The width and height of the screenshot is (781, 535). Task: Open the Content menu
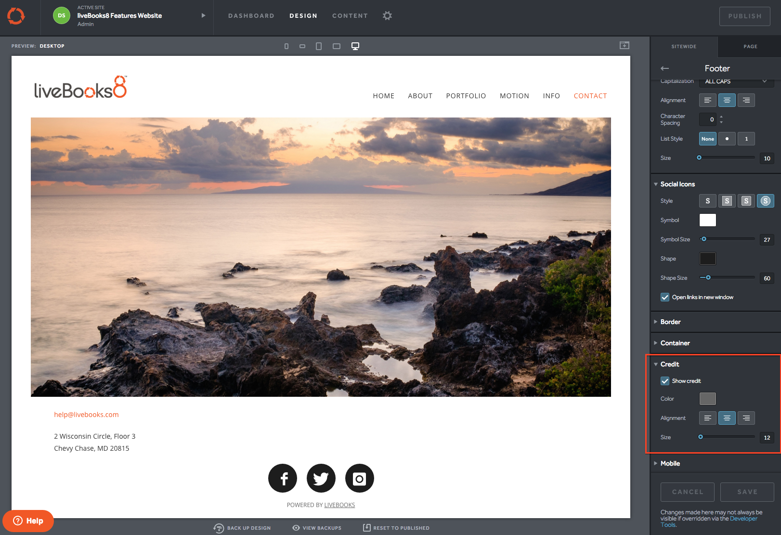[x=350, y=16]
